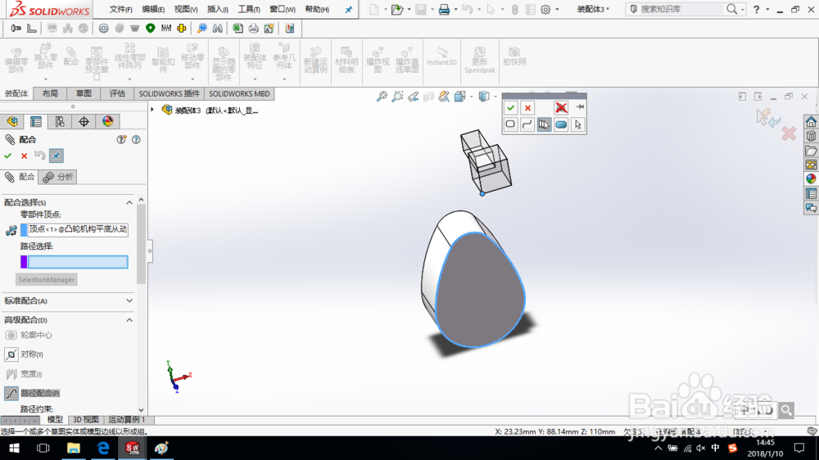Toggle keep-visible pushpin in mate panel
Viewport: 819px width, 460px height.
(x=56, y=156)
